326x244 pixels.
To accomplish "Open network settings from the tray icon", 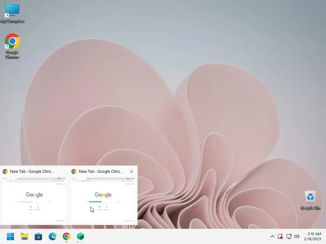I will 289,236.
